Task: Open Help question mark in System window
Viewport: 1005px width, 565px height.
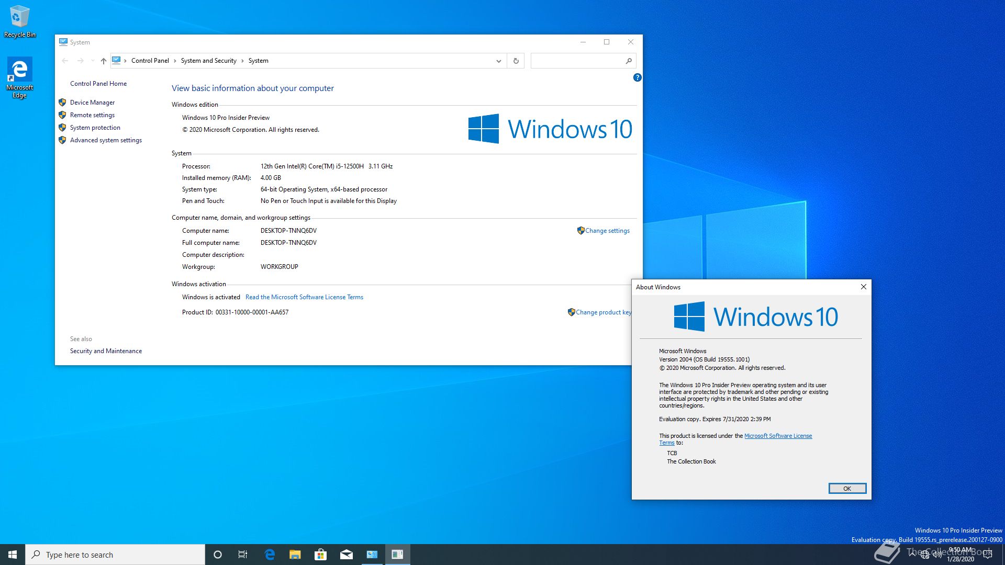Action: coord(637,77)
